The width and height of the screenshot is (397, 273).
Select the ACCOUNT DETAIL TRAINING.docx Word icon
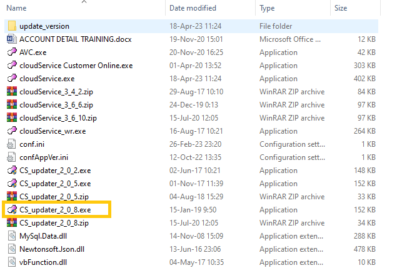[x=11, y=39]
